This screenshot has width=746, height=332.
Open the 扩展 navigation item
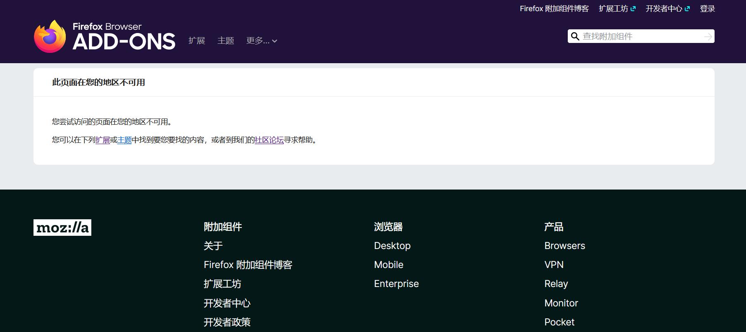[197, 40]
